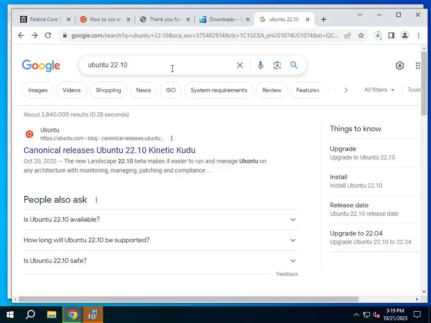Open the Google apps grid icon
This screenshot has height=323, width=431.
(x=418, y=66)
